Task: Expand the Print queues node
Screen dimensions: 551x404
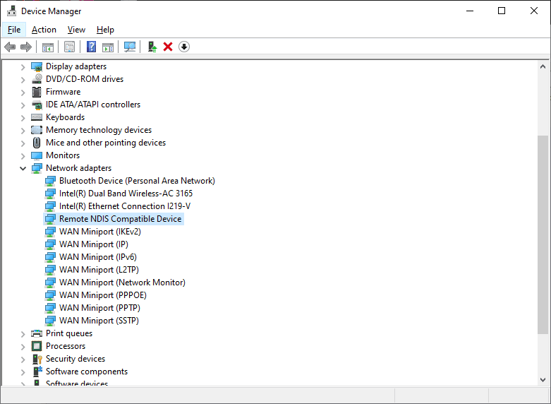Action: coord(23,333)
